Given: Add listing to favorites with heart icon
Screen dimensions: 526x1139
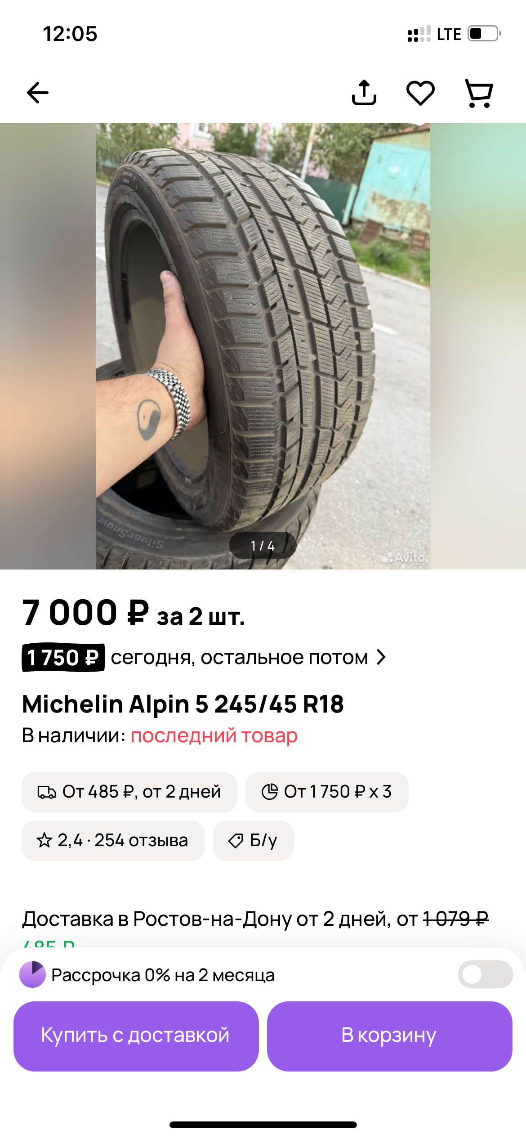Looking at the screenshot, I should [x=420, y=93].
